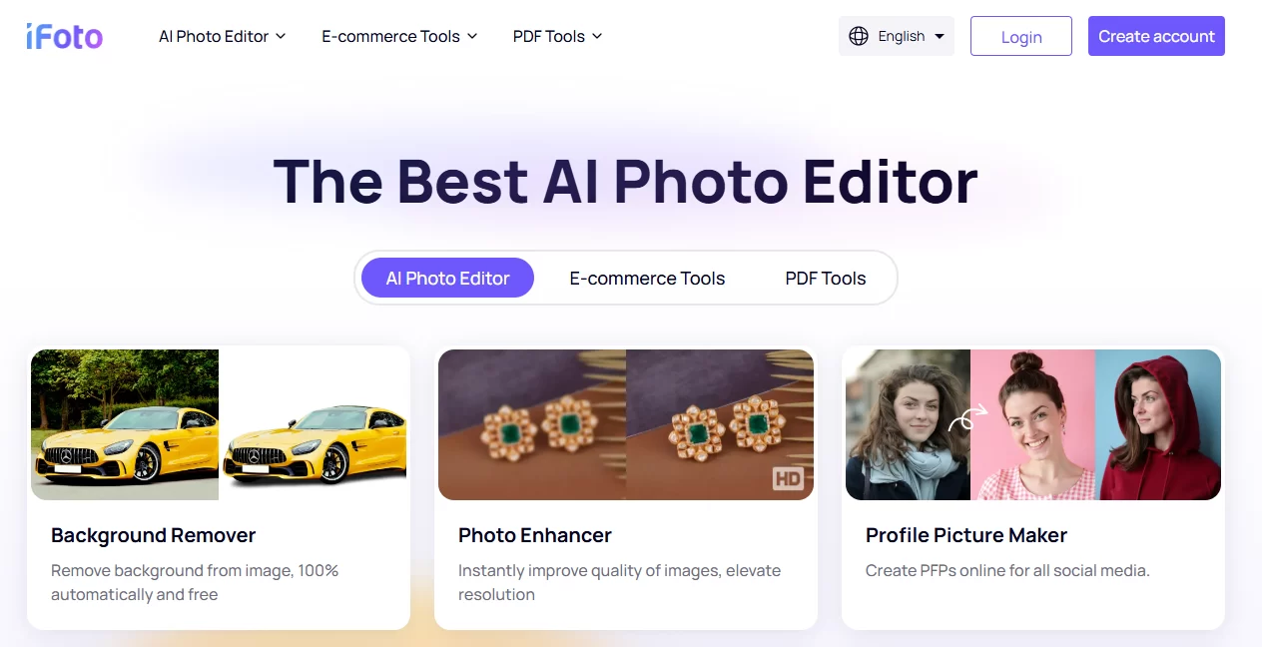Expand the chevron beside AI Photo Editor in navbar
Screen dimensions: 1262x647
tap(281, 36)
